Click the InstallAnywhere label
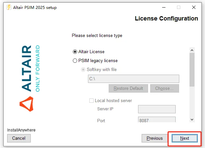205x148 pixels. tap(21, 130)
